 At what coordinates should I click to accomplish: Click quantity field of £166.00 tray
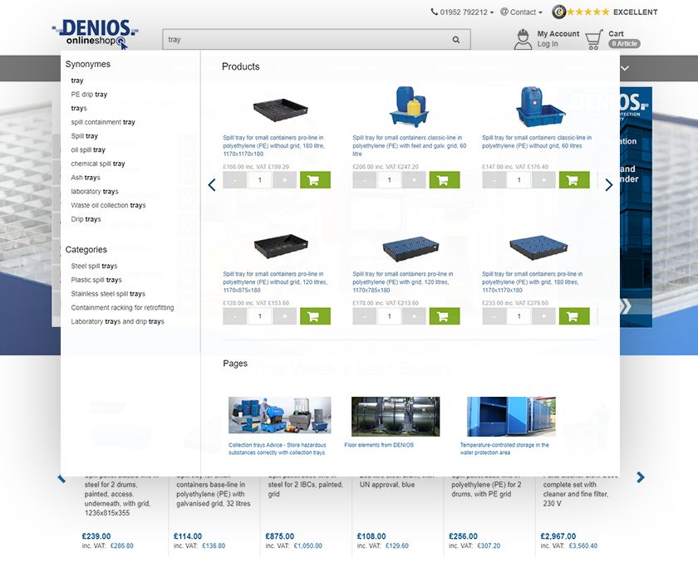pyautogui.click(x=259, y=180)
